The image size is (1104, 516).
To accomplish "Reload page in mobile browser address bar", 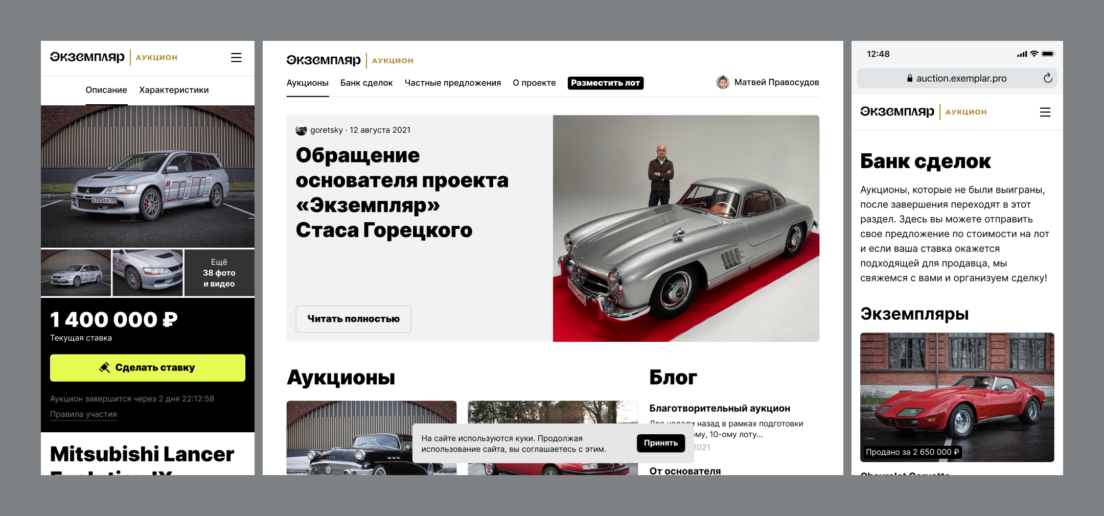I will (1048, 78).
